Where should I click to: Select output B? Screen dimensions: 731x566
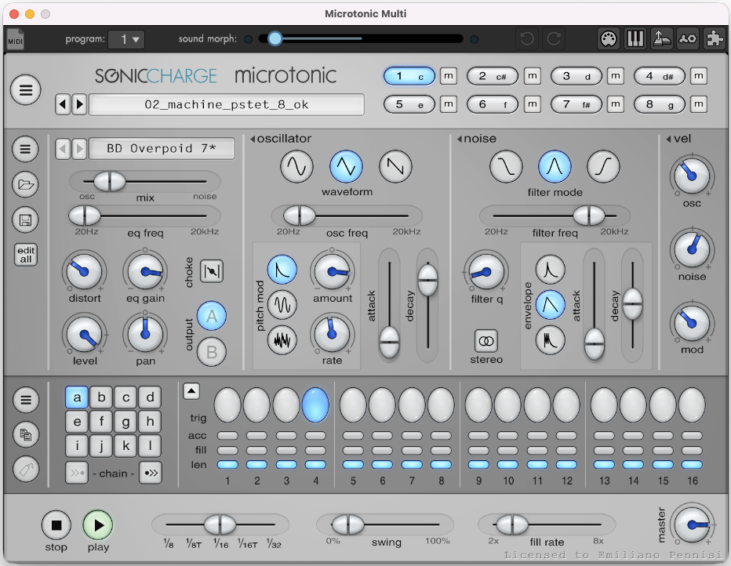212,352
